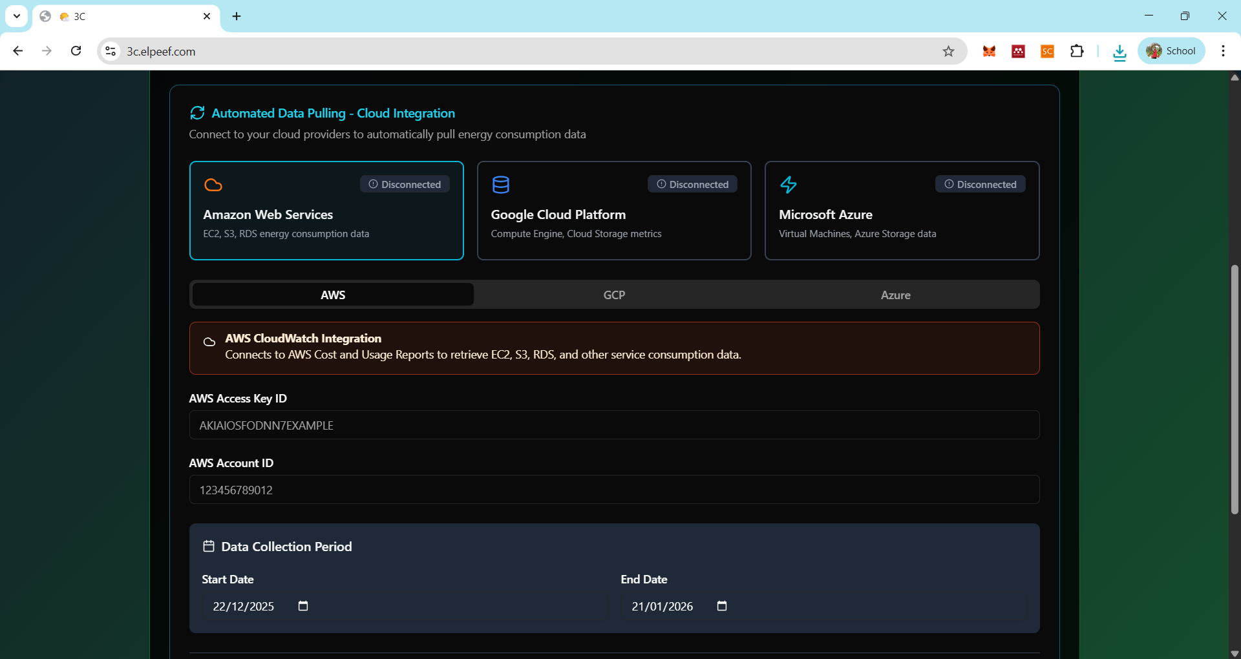Open the red extension icon in toolbar
This screenshot has height=659, width=1241.
1018,51
